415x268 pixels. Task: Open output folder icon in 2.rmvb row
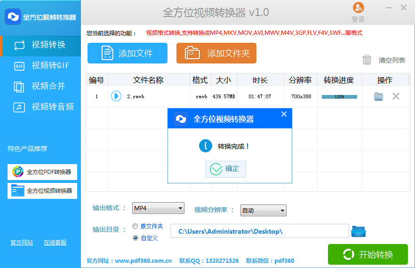[x=378, y=96]
